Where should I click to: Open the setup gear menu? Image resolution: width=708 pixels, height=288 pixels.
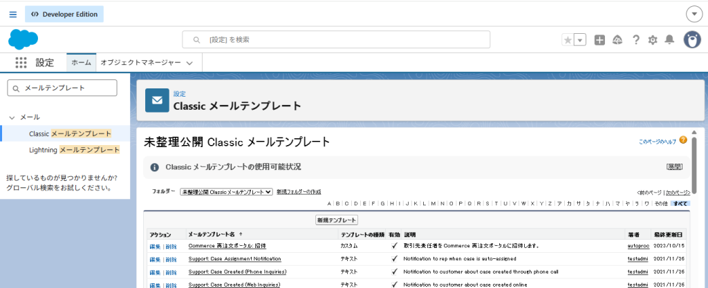653,40
